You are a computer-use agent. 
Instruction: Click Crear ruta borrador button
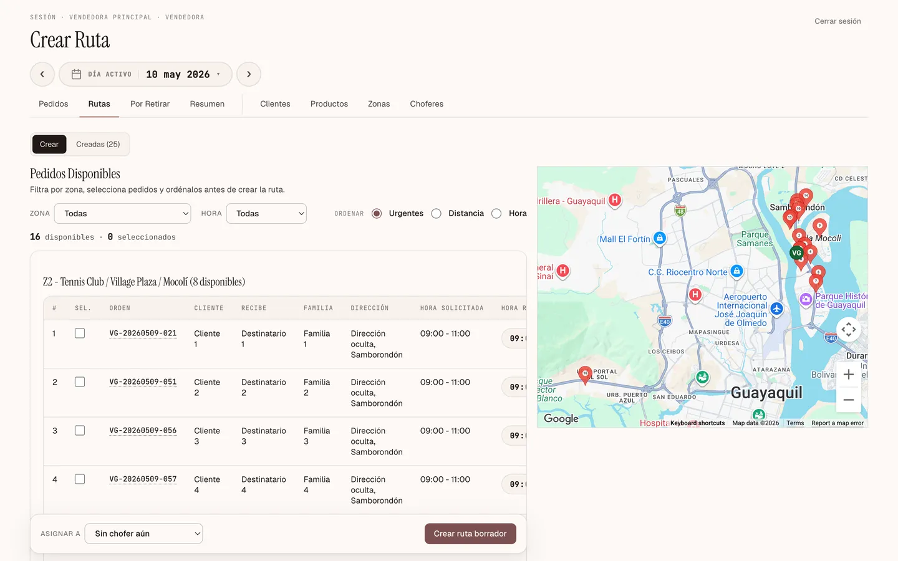(x=470, y=534)
